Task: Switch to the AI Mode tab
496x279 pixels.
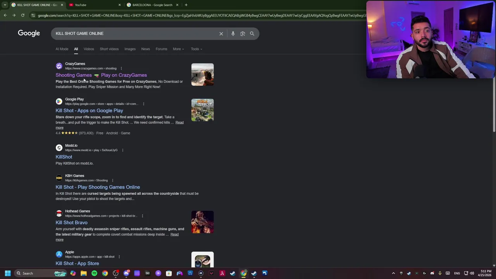Action: pyautogui.click(x=62, y=49)
